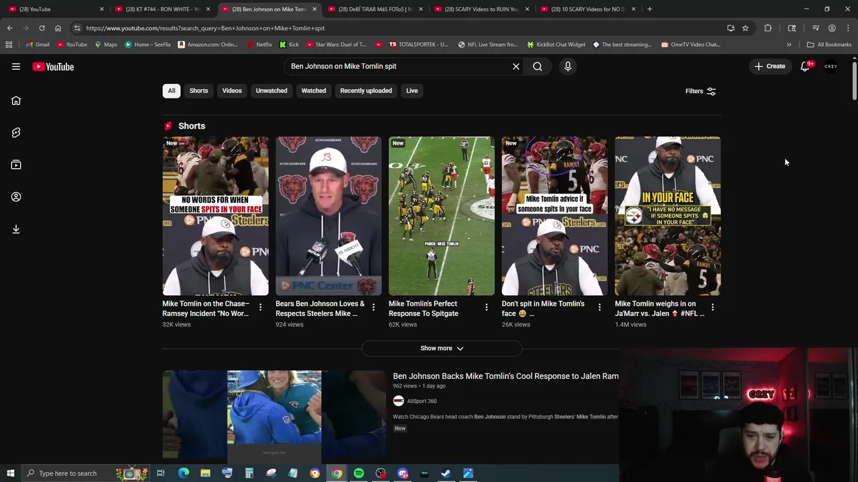Open Shorts in the YouTube sidebar
Screen dimensions: 858x482
pyautogui.click(x=16, y=133)
